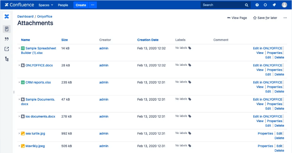Open the settings gear icon
The height and width of the screenshot is (153, 292).
(x=265, y=5)
